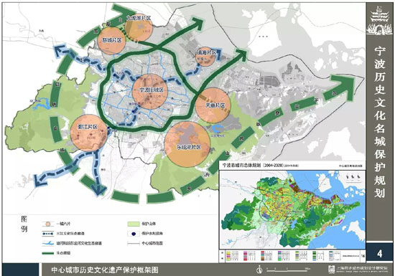The image size is (395, 276).
Task: Click the 镇海片区 small circle
Action: [x=205, y=57]
